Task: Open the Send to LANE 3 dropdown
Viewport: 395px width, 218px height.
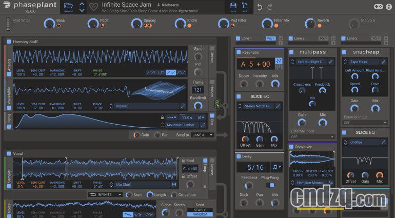Action: click(x=203, y=135)
